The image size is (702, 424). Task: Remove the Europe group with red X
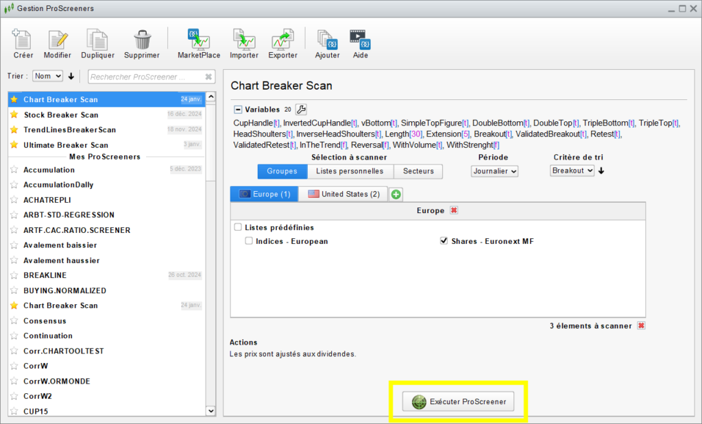pos(454,210)
